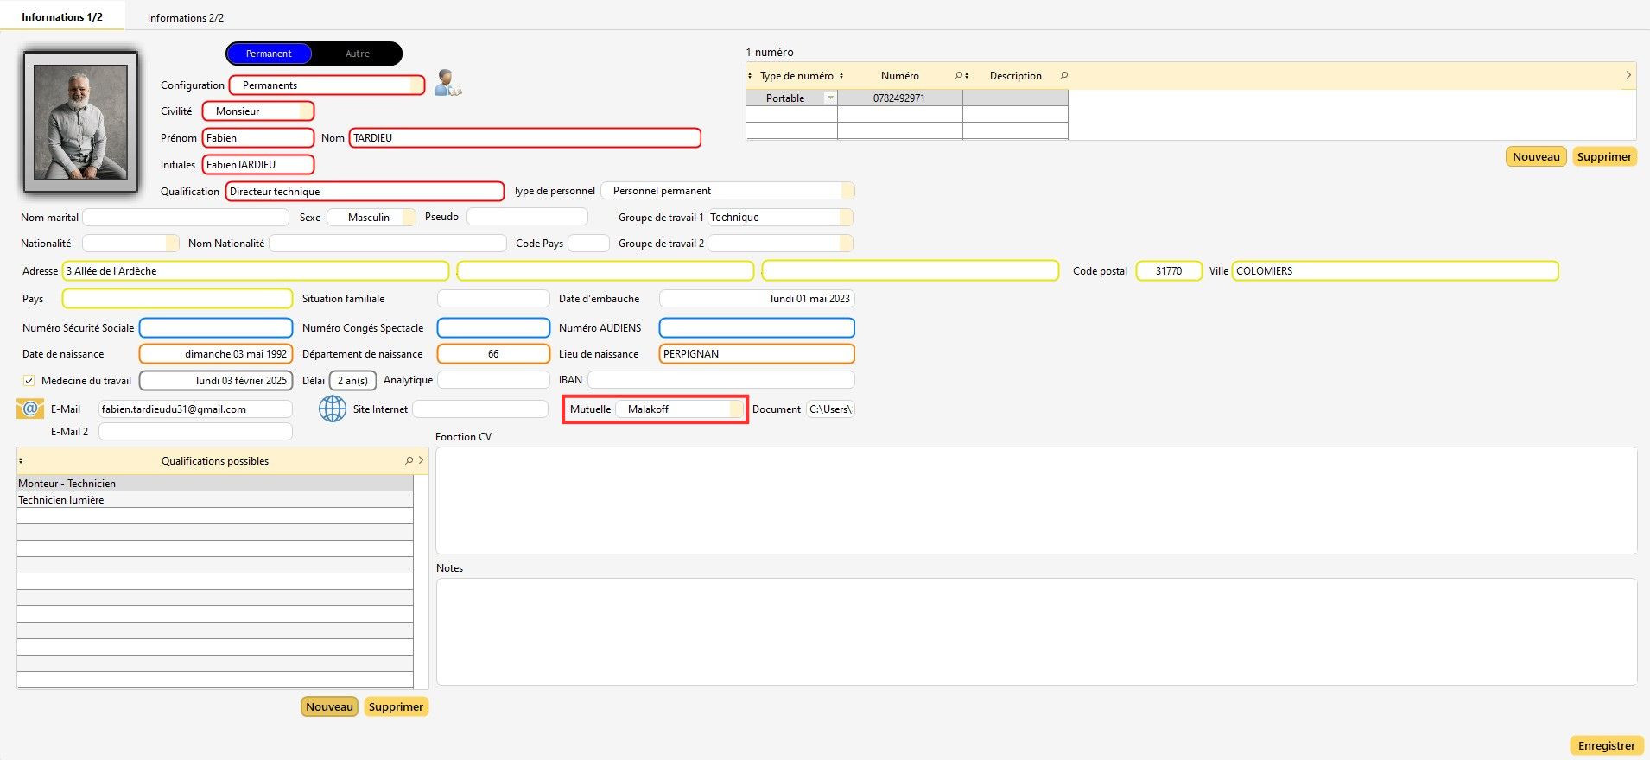The image size is (1650, 760).
Task: Uncheck the Médecine du travail checkbox
Action: tap(29, 381)
